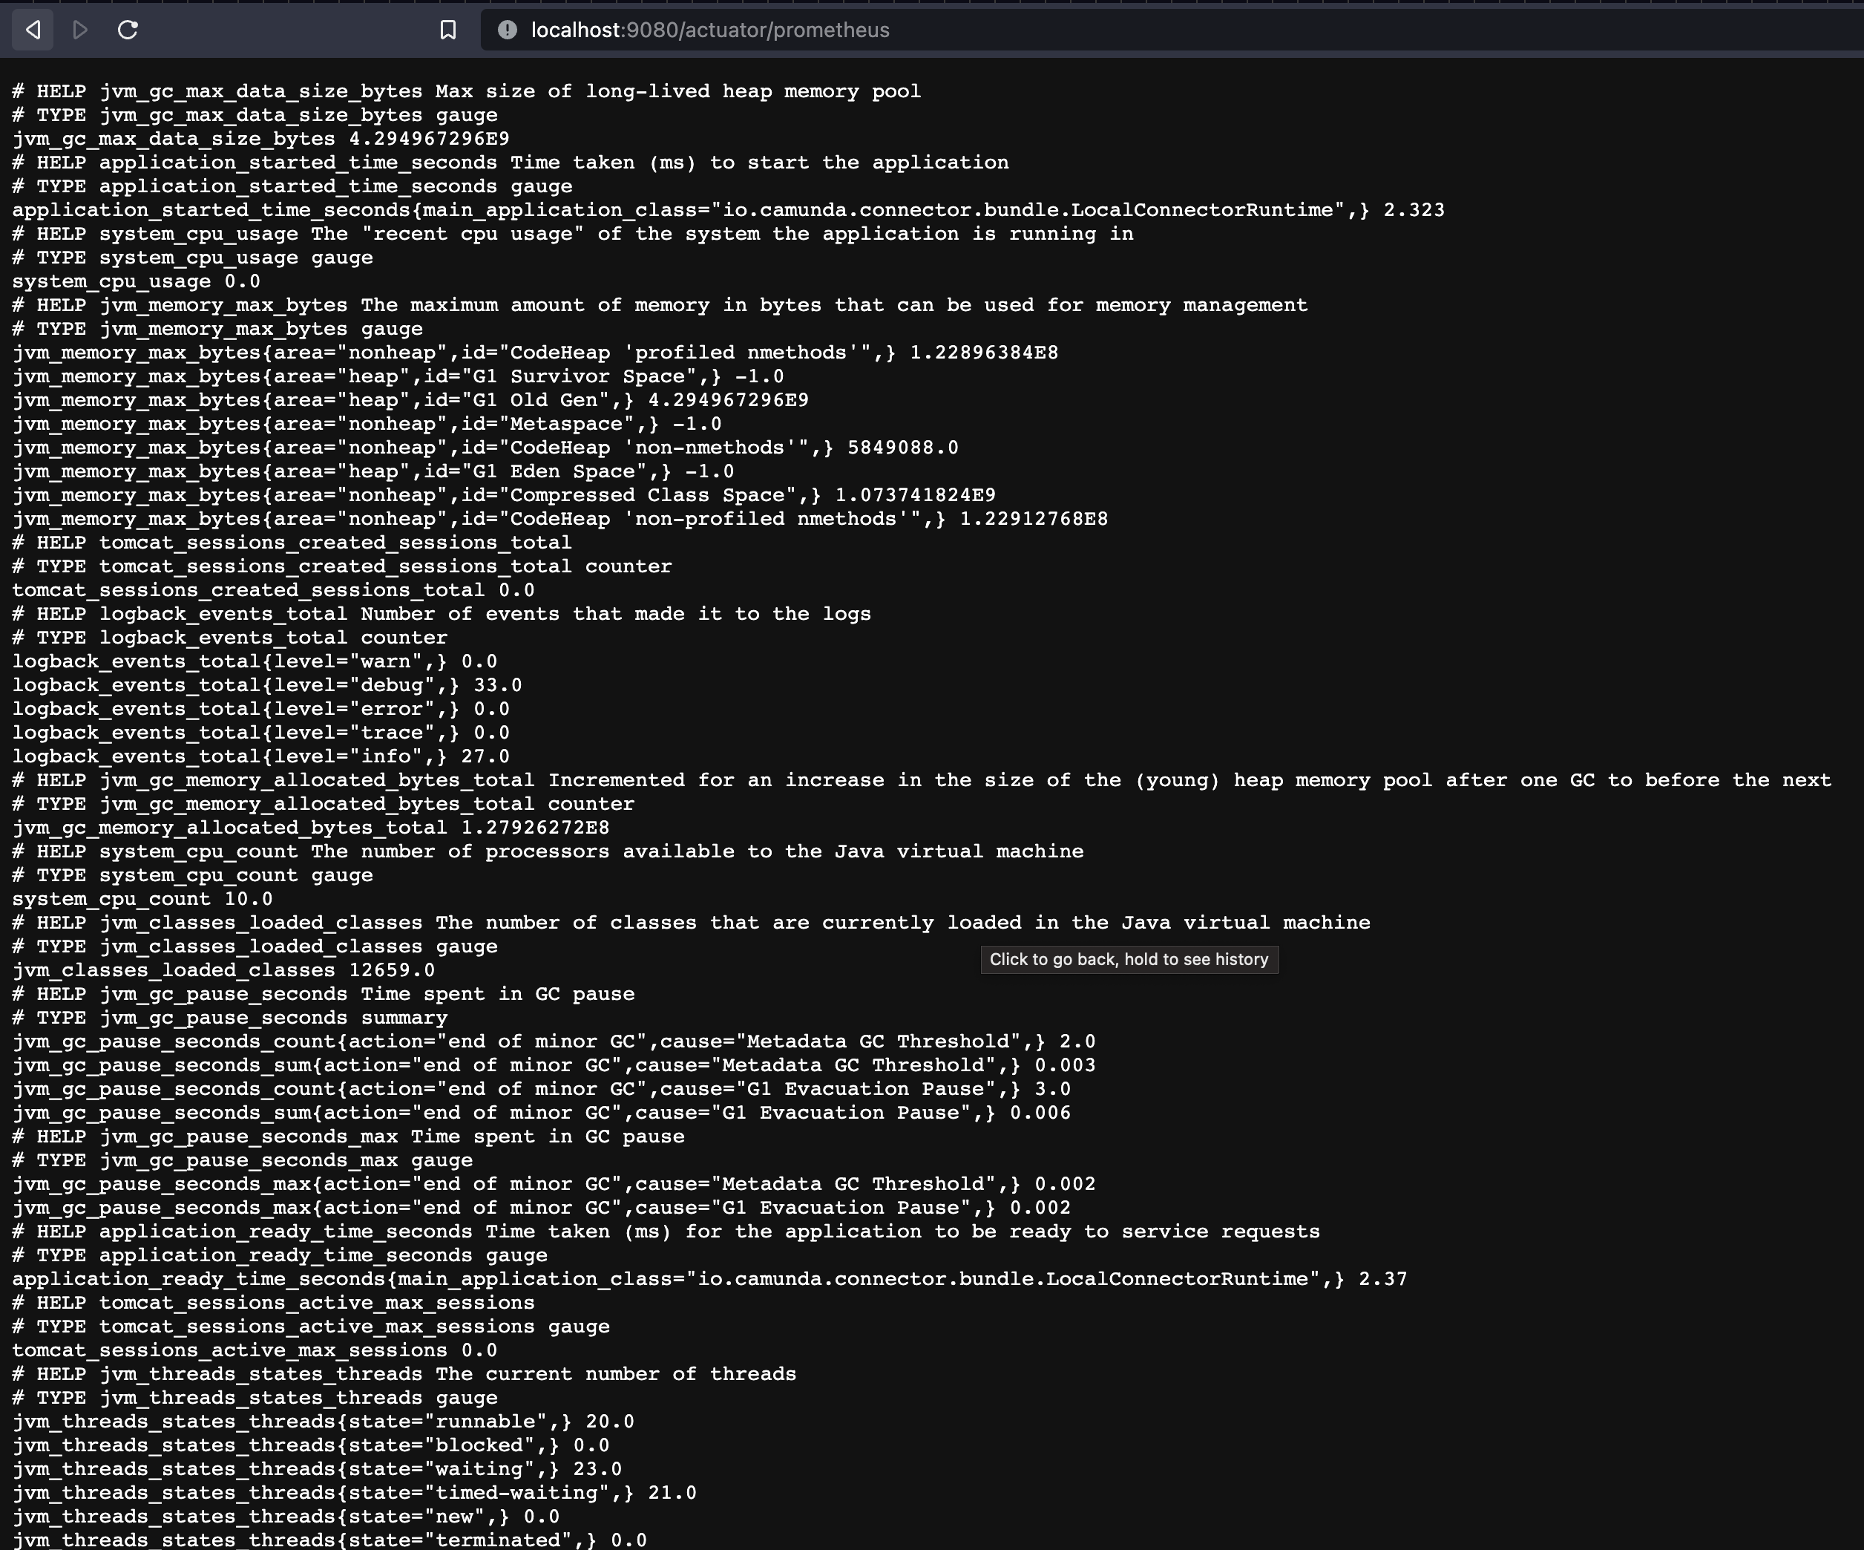
Task: Click the browser Back navigation arrow
Action: (x=32, y=29)
